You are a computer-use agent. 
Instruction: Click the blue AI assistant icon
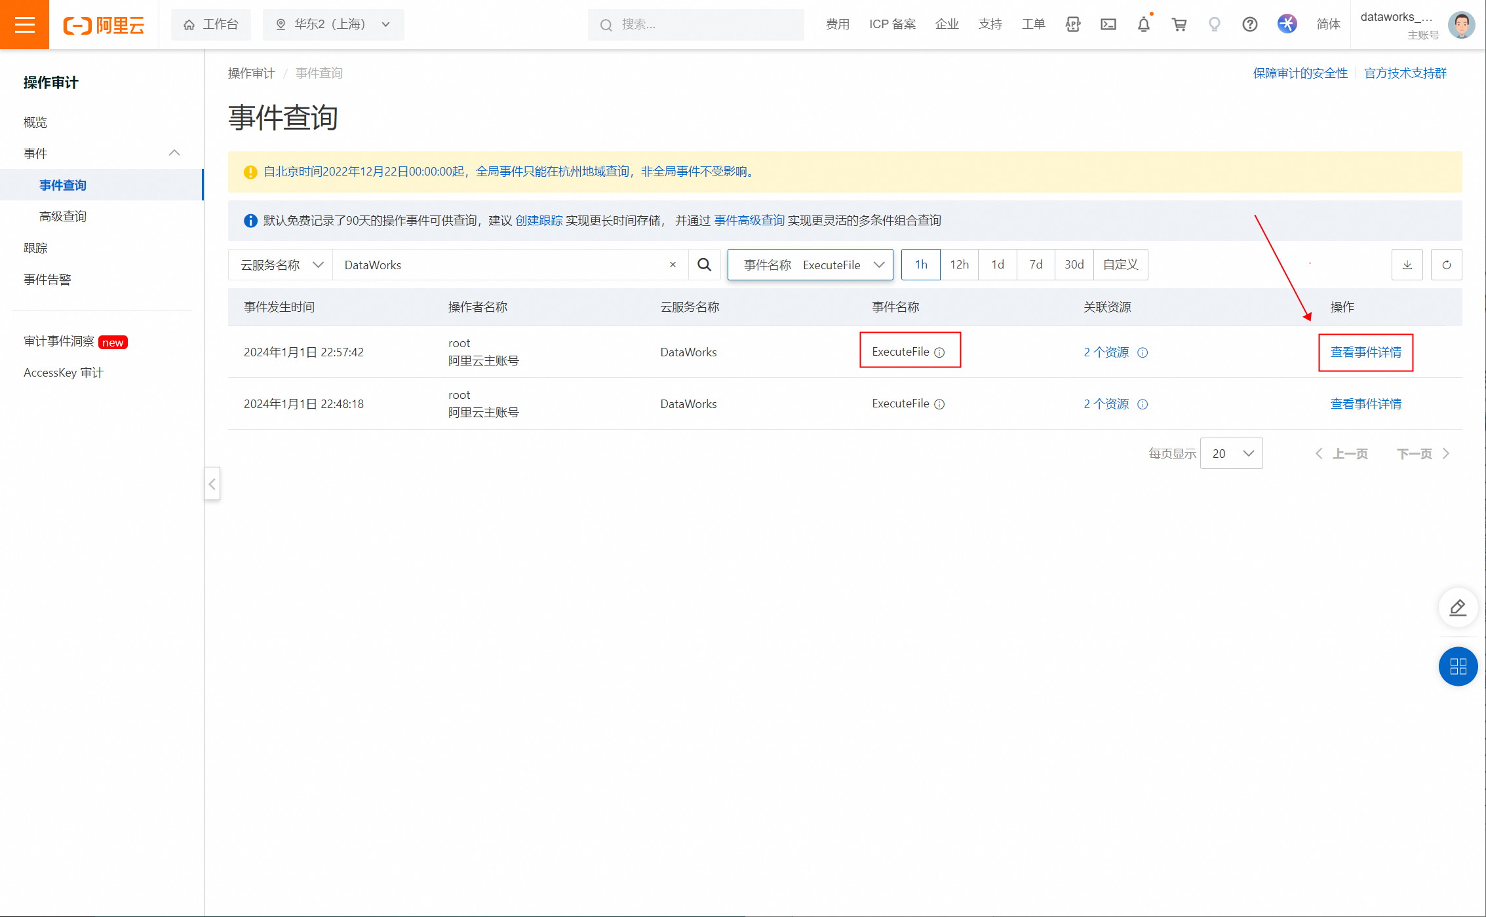(x=1287, y=24)
